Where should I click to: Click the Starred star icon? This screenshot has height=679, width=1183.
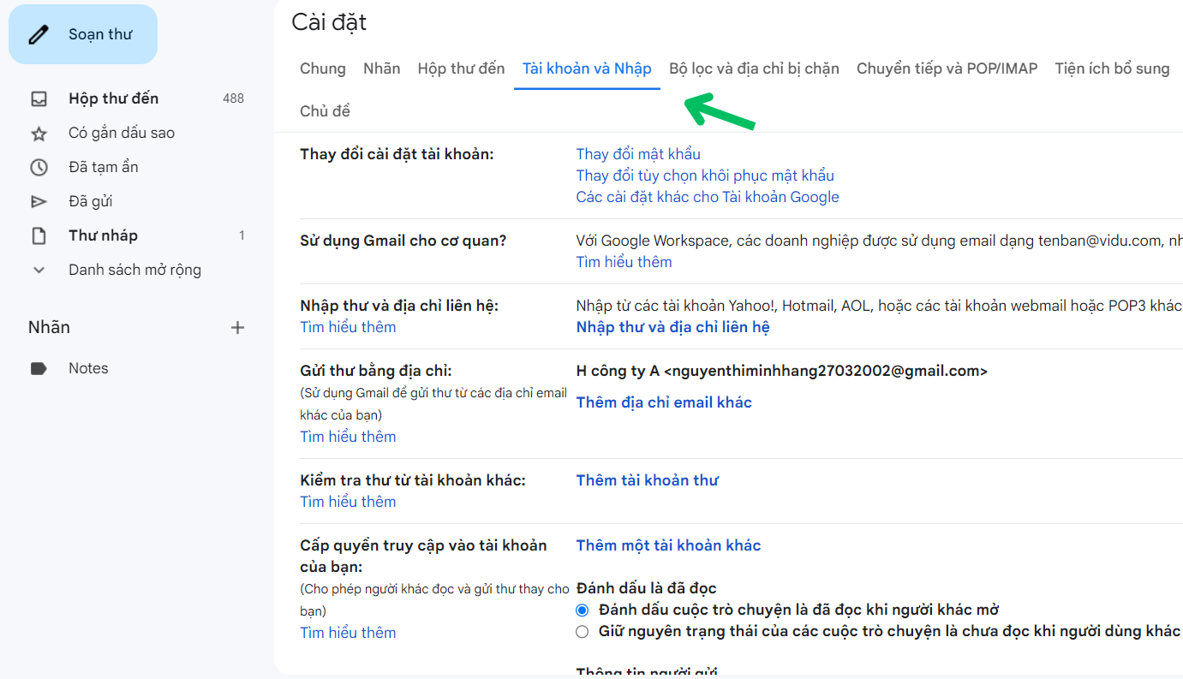pos(39,134)
